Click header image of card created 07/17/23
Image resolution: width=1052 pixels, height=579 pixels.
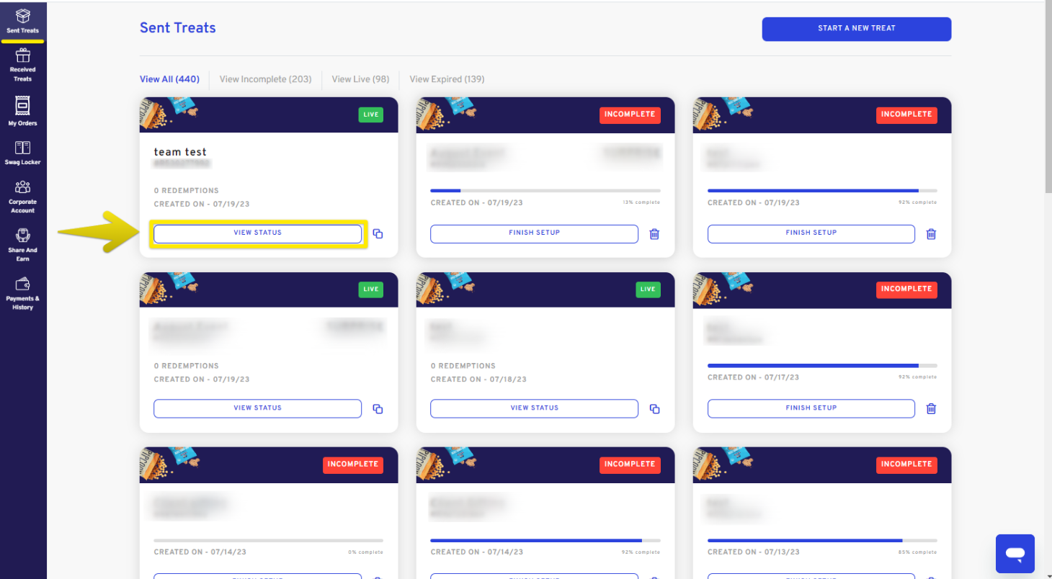[822, 290]
